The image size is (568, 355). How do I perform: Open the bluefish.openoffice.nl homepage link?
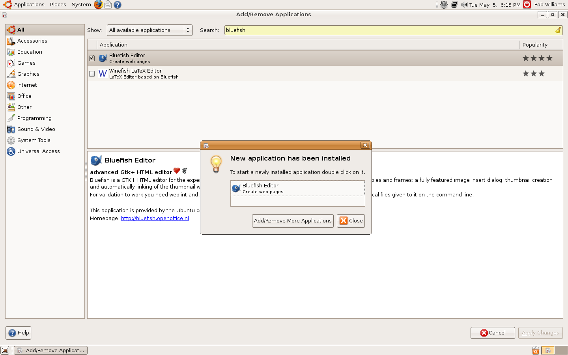155,218
